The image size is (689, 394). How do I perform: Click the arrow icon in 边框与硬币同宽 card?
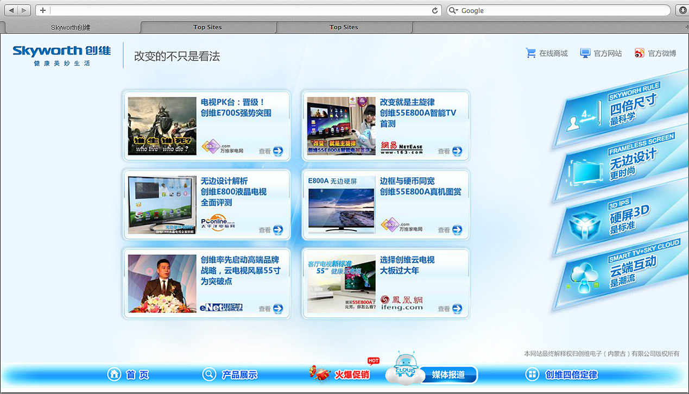tap(457, 230)
